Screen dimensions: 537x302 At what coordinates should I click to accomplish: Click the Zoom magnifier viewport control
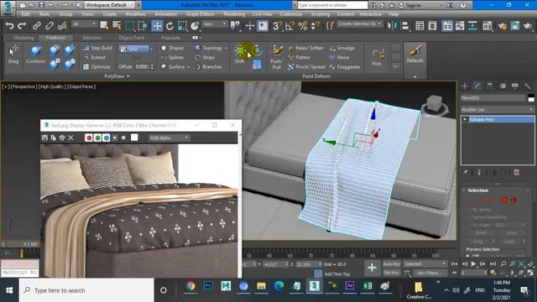tap(503, 263)
